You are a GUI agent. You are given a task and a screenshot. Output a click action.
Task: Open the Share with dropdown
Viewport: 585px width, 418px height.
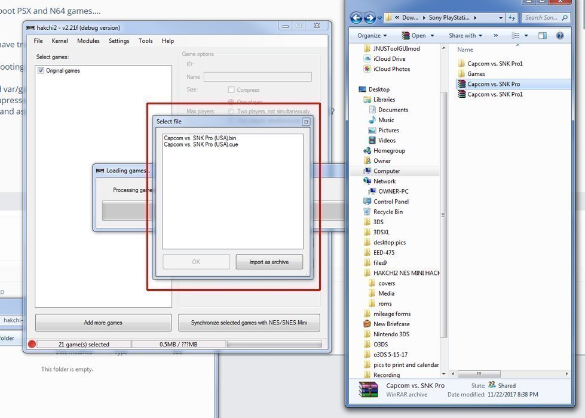coord(465,36)
